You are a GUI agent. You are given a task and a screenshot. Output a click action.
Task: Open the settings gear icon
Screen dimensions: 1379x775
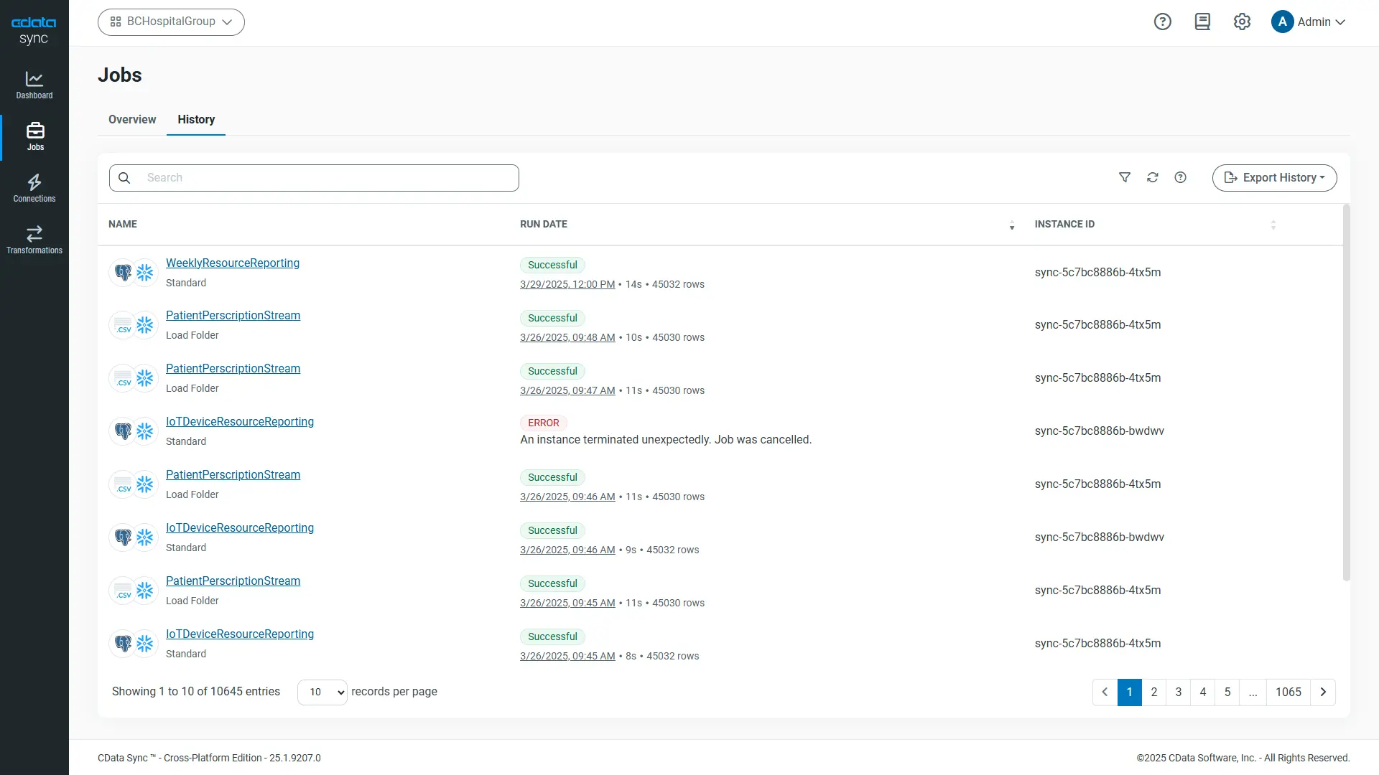click(x=1242, y=22)
